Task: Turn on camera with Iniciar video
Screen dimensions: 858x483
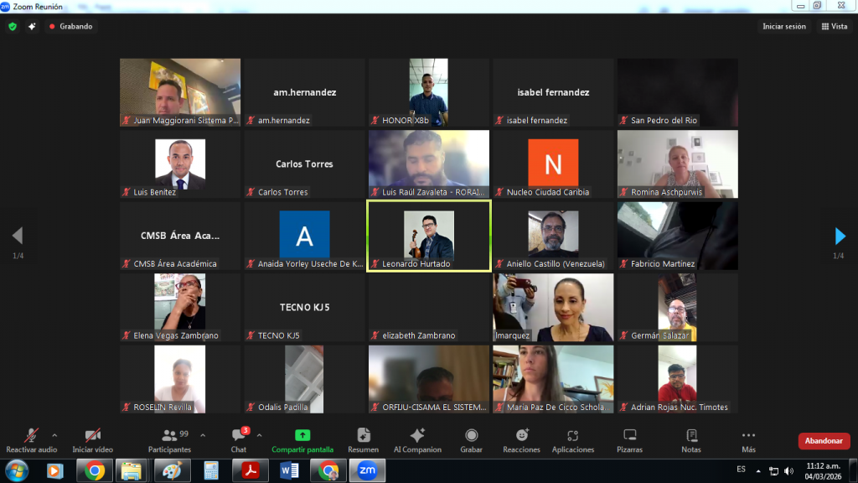Action: [x=92, y=440]
